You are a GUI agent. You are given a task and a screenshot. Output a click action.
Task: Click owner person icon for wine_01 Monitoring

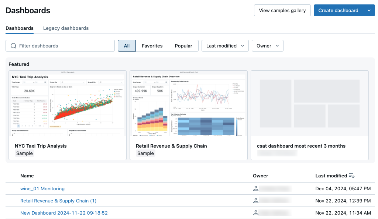click(x=255, y=189)
